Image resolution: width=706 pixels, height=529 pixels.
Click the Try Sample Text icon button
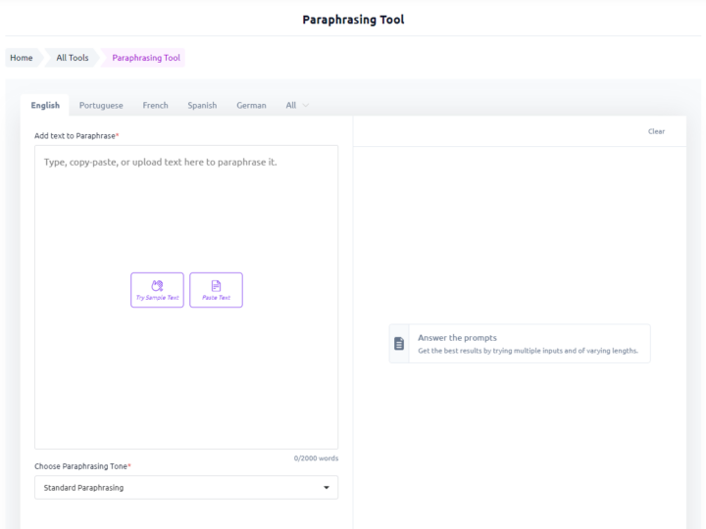pyautogui.click(x=157, y=290)
